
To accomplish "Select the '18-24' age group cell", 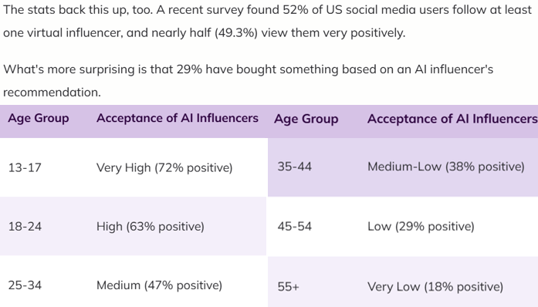I will point(25,226).
